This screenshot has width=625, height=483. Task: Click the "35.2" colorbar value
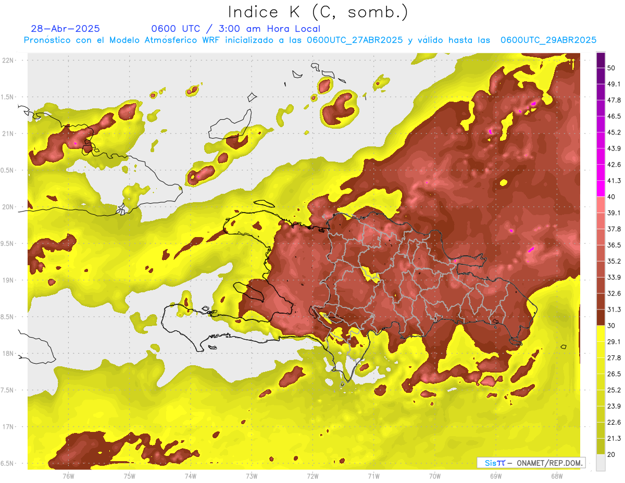614,261
